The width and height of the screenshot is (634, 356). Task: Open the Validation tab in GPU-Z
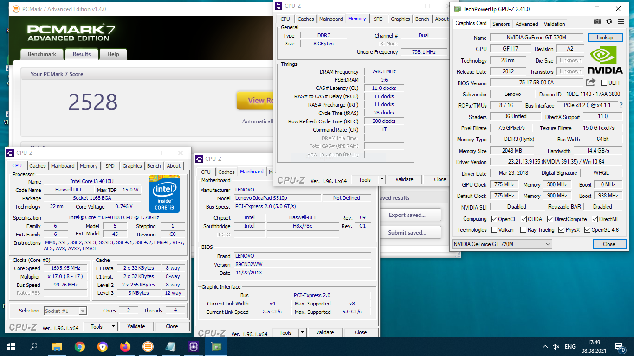[554, 24]
